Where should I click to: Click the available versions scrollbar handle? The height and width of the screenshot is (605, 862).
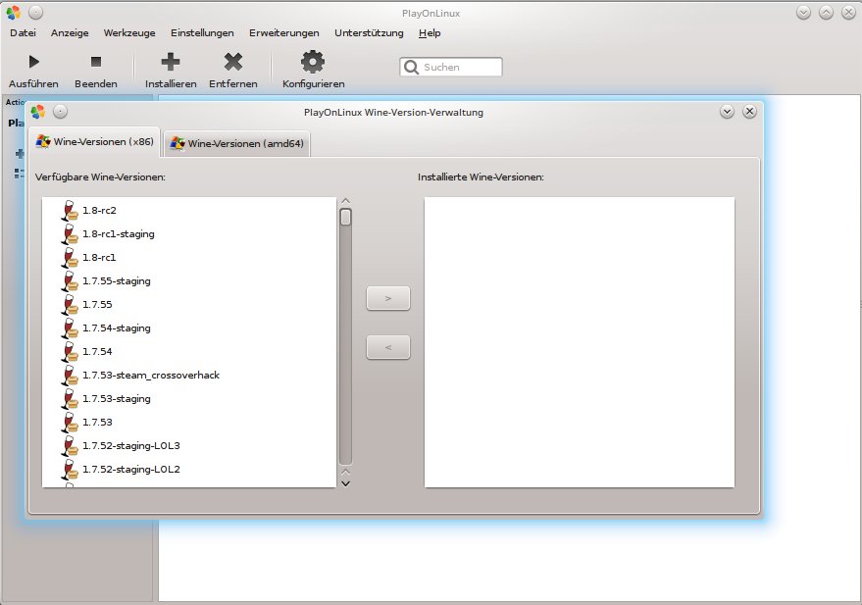(346, 217)
